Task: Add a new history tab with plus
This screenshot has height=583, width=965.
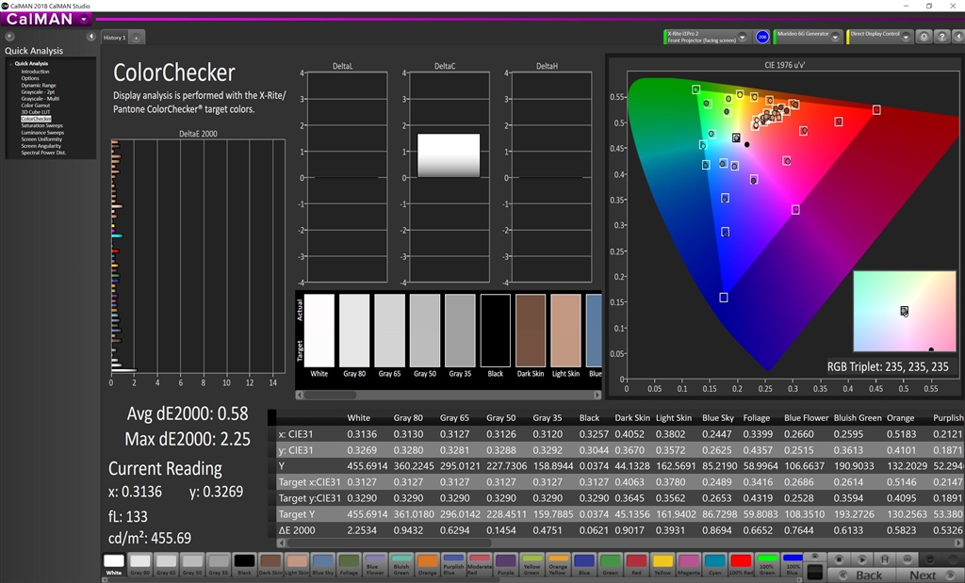Action: pos(137,38)
